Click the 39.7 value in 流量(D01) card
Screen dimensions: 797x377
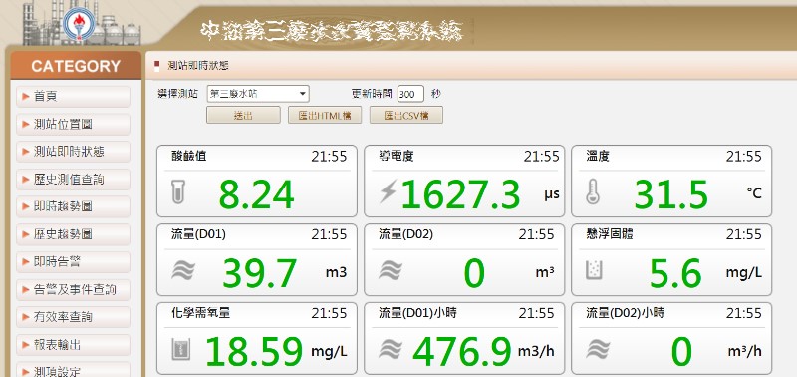point(259,273)
